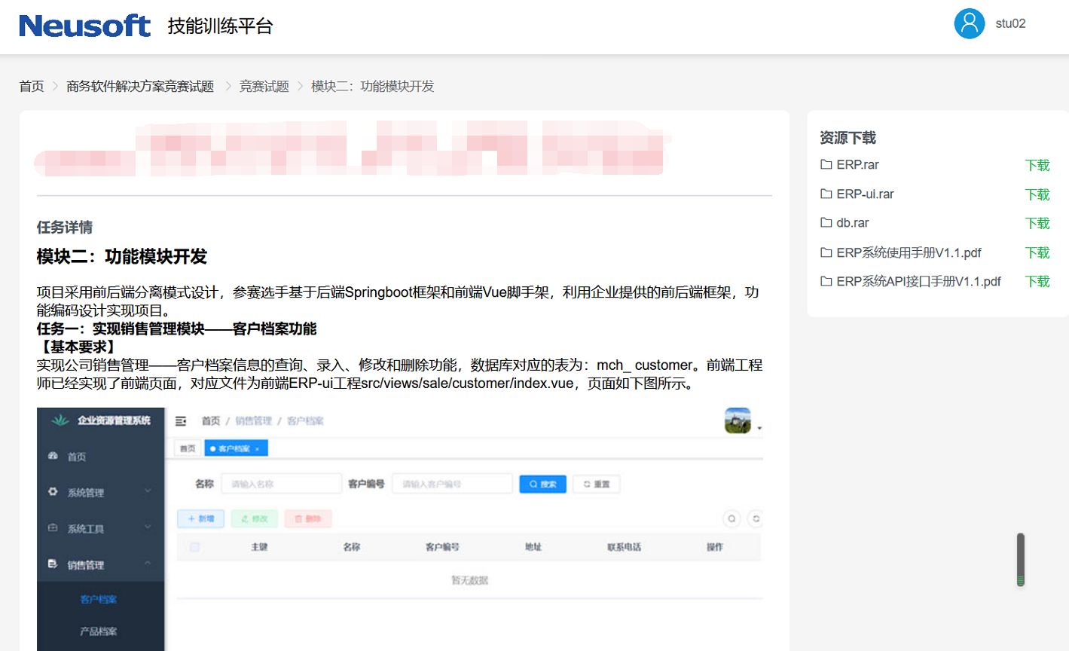Click 模块二：功能模块开发 breadcrumb entry
1069x651 pixels.
[x=372, y=87]
